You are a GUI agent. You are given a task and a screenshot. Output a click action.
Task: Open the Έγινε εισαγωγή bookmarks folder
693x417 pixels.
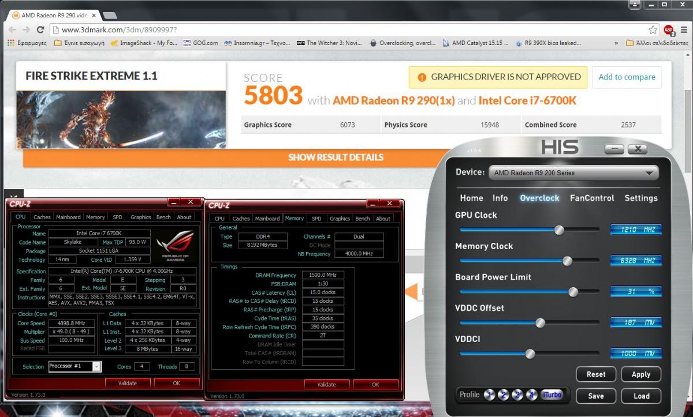click(79, 43)
